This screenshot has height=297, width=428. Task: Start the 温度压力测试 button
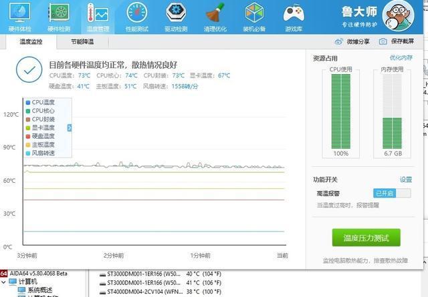tap(366, 238)
